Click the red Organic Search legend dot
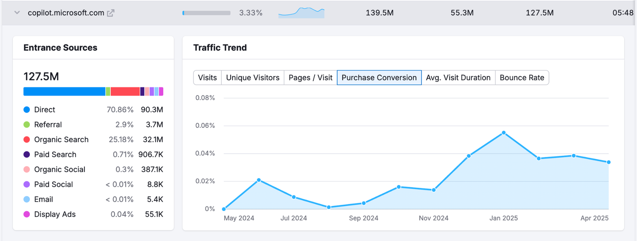 click(x=27, y=139)
